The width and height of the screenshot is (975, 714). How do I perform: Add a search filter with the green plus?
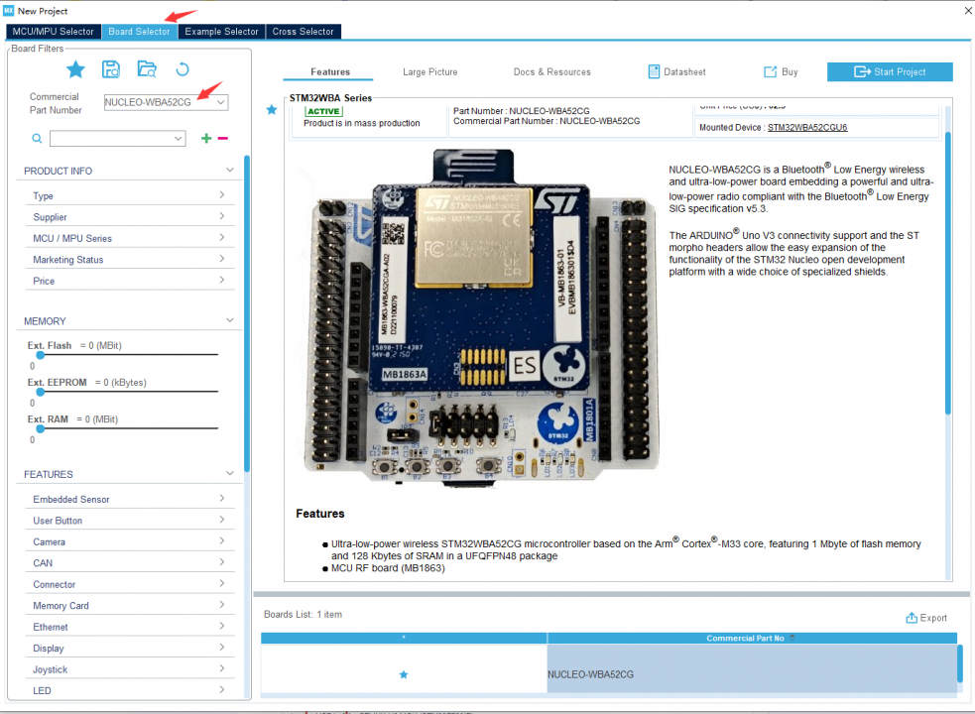point(205,138)
